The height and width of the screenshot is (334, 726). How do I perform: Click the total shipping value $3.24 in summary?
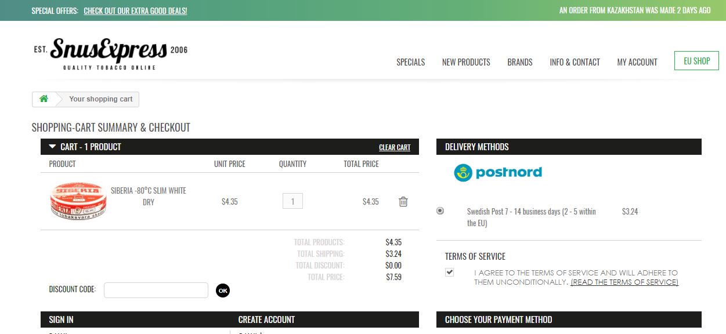pos(393,254)
